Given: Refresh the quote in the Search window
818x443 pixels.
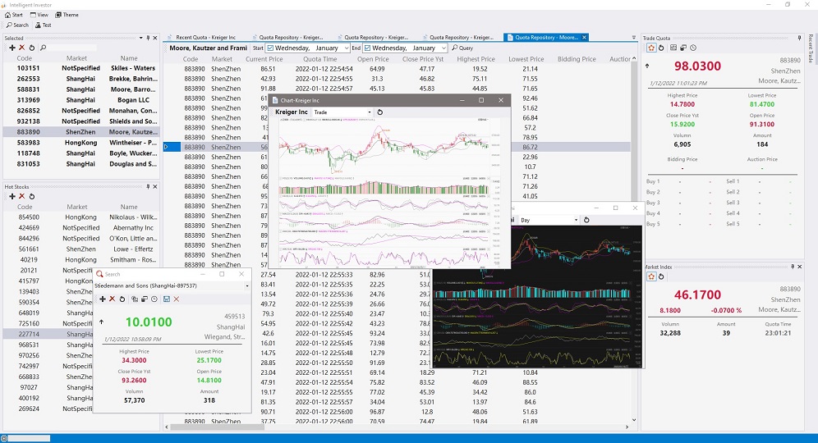Looking at the screenshot, I should pos(122,299).
